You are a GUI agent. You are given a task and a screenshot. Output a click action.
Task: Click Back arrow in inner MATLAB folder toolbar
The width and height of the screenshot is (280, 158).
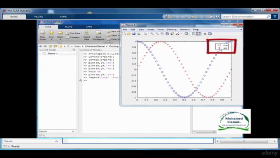coord(41,46)
